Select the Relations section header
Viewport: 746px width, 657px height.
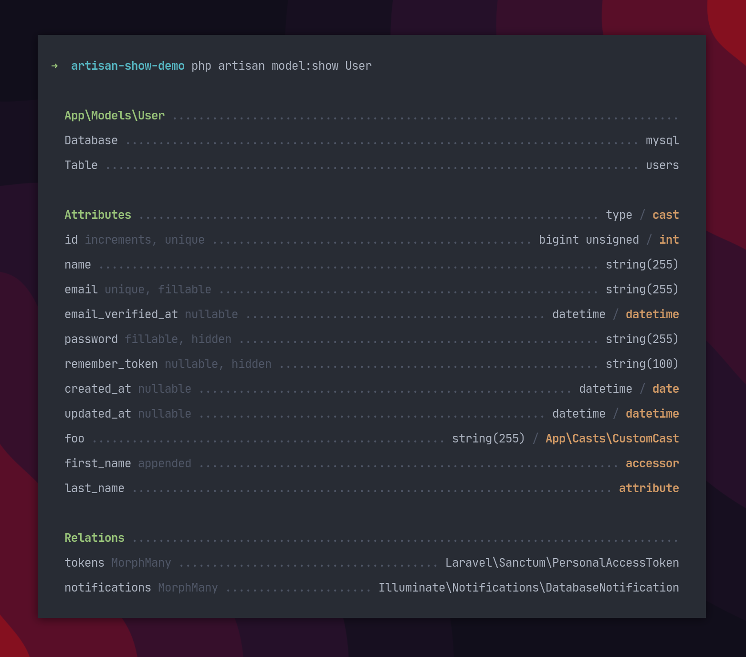point(94,538)
